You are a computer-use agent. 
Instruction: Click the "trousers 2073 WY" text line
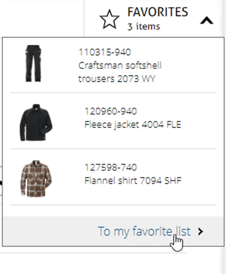pyautogui.click(x=117, y=79)
